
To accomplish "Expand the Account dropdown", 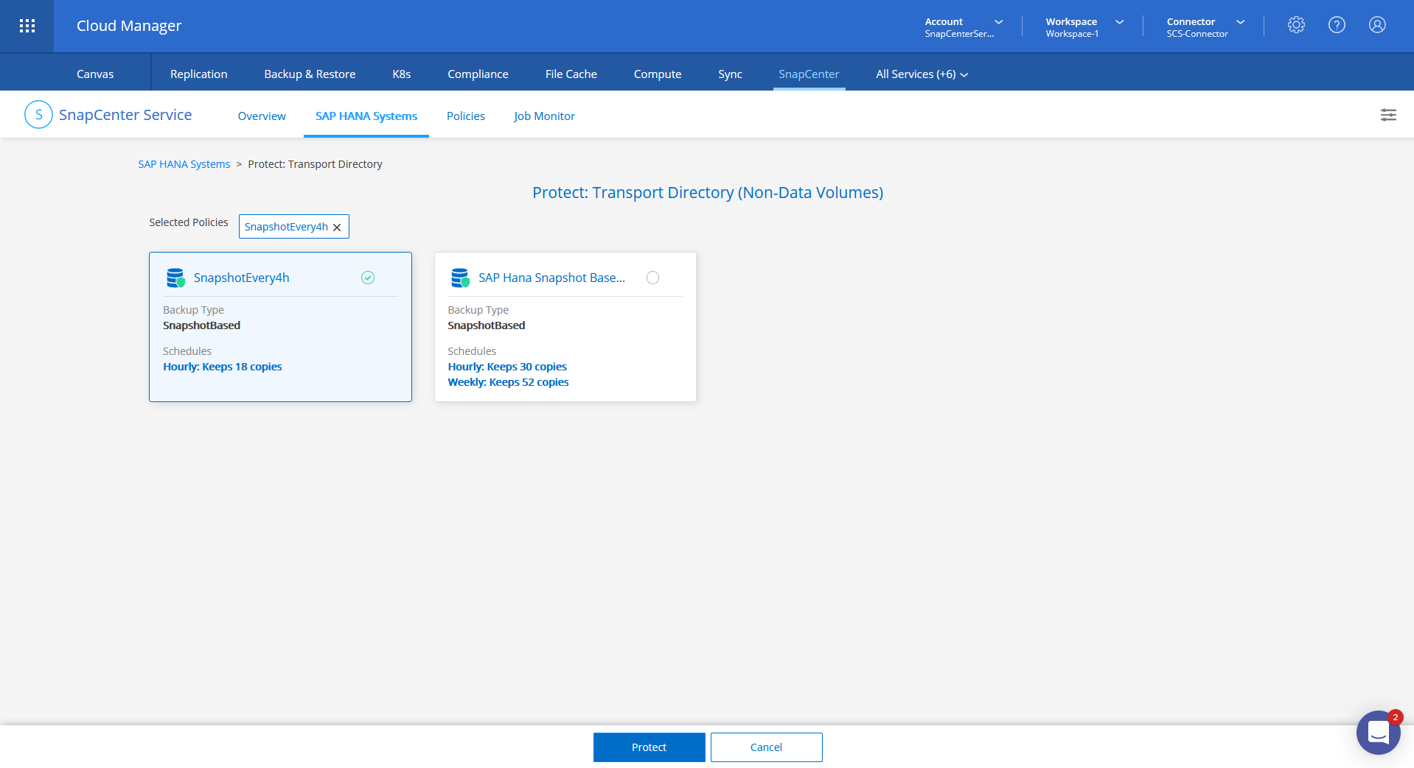I will tap(998, 22).
